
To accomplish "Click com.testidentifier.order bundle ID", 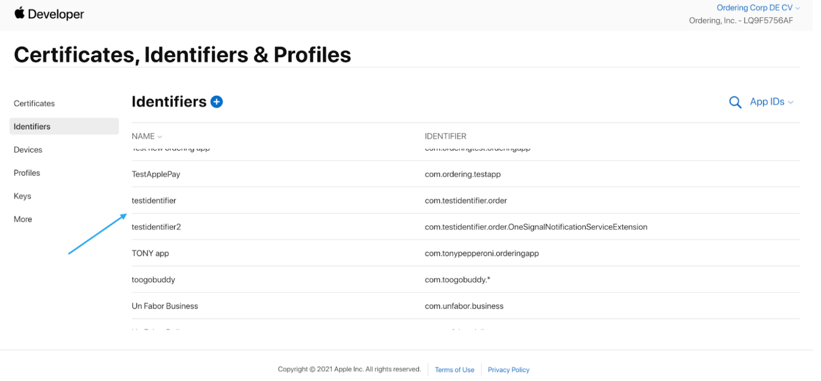I will 466,200.
